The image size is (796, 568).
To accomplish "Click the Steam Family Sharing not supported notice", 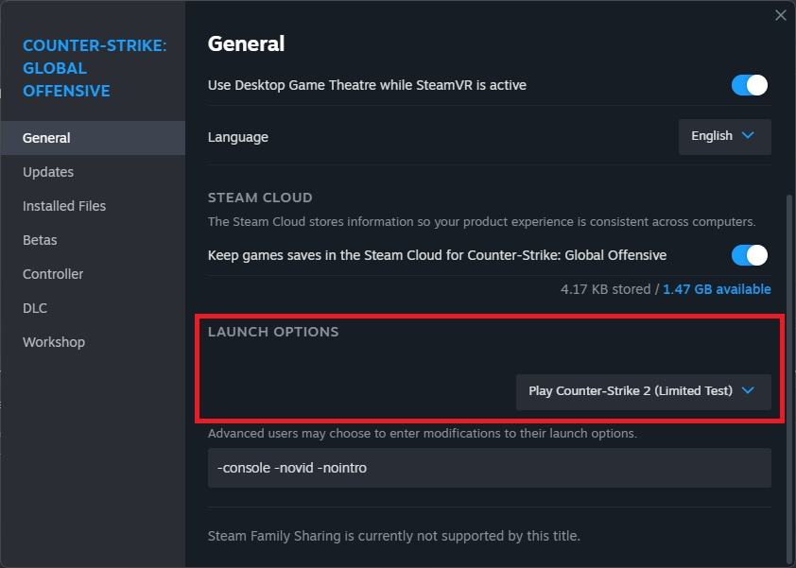I will tap(394, 536).
